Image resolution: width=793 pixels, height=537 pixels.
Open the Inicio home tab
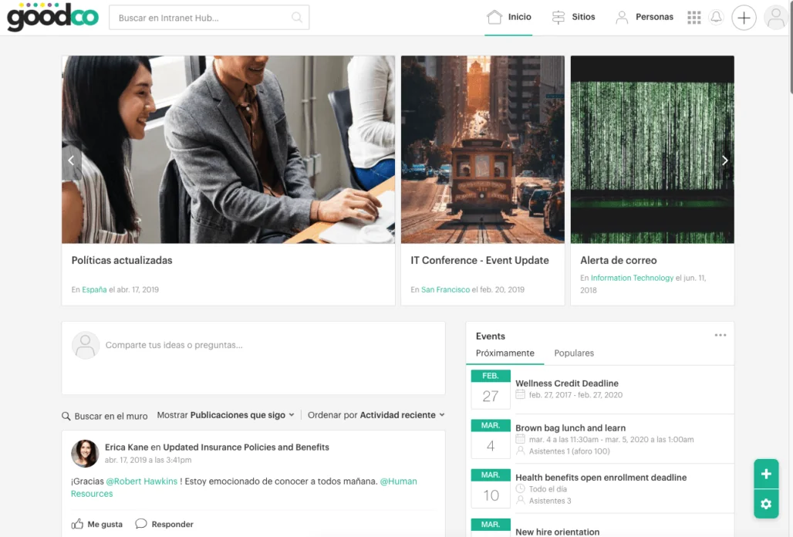point(509,17)
